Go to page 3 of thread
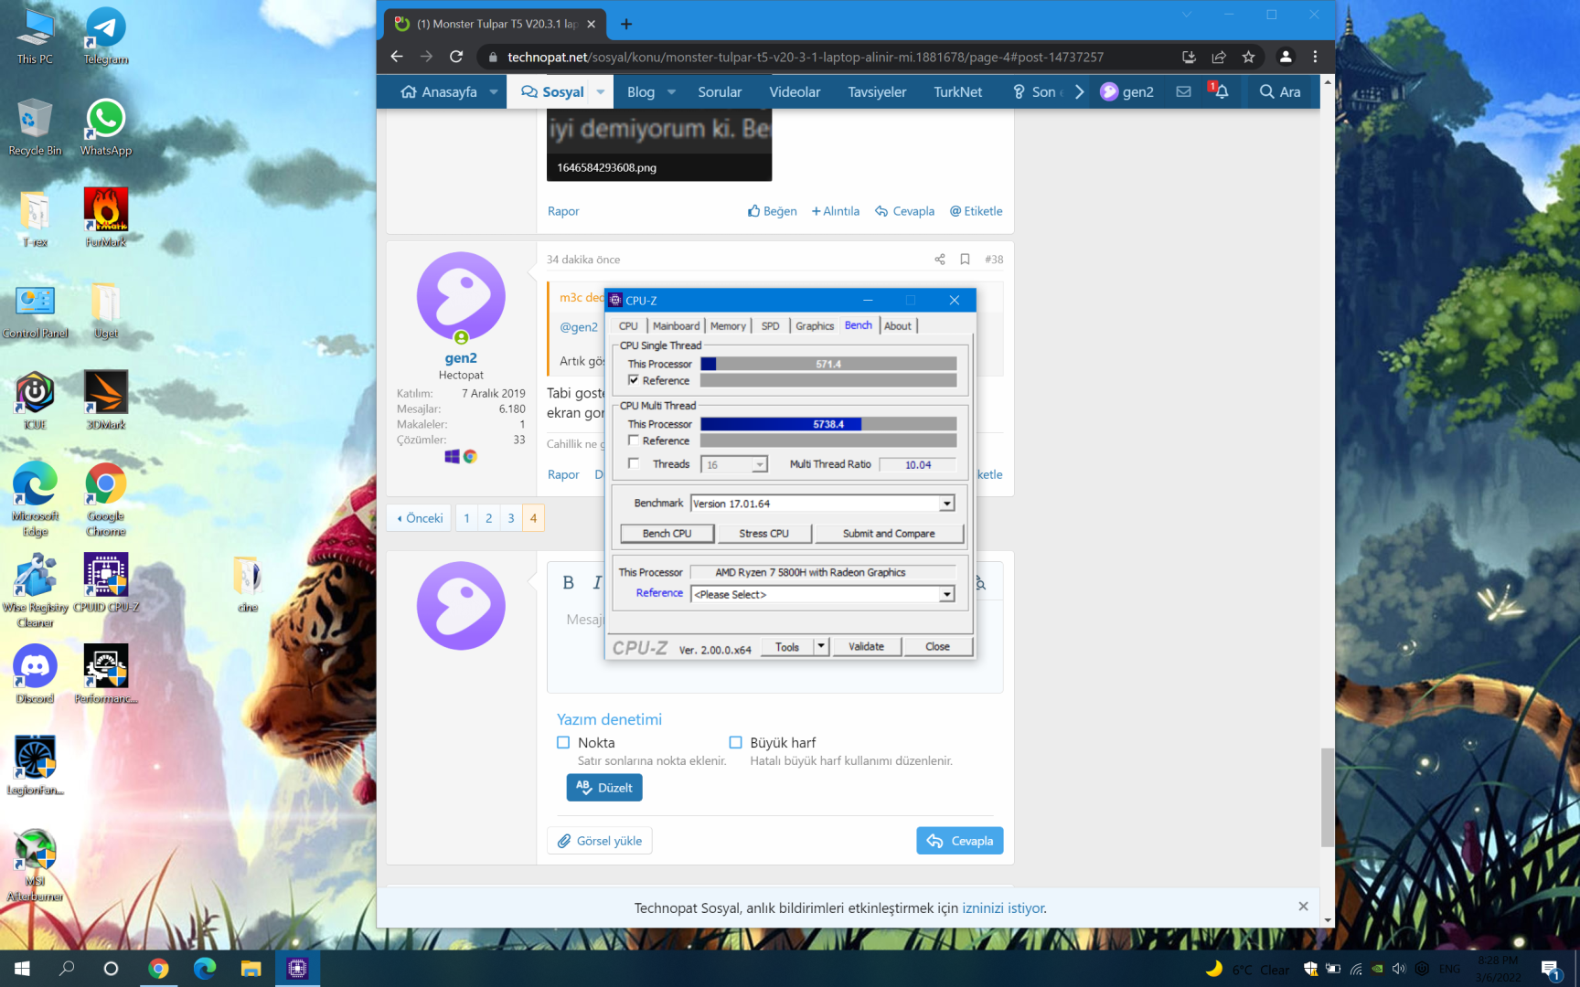Image resolution: width=1580 pixels, height=987 pixels. tap(511, 518)
